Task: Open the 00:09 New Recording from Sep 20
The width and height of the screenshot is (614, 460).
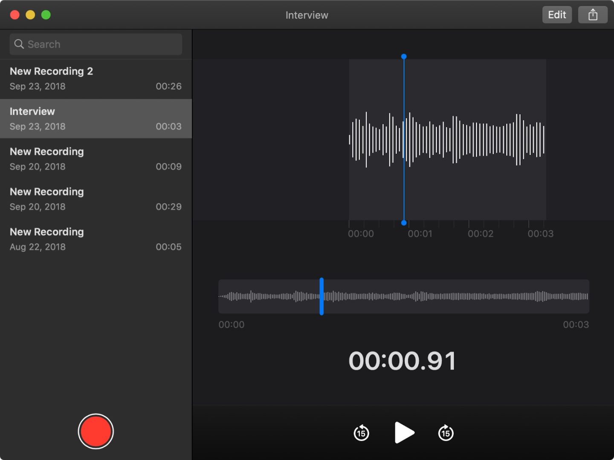Action: (x=96, y=159)
